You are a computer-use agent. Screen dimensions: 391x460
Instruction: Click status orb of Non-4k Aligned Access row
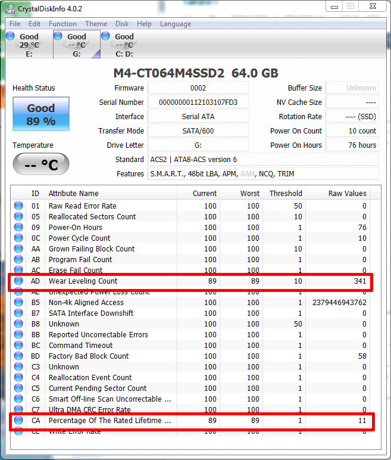pos(18,302)
